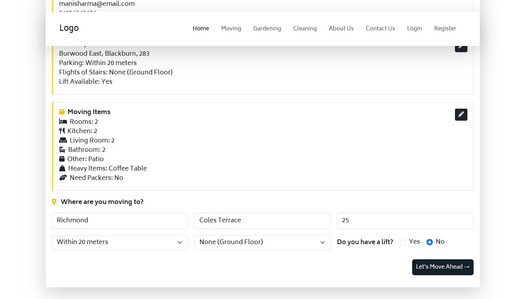This screenshot has height=299, width=525.
Task: Navigate to Contact Us
Action: click(380, 28)
